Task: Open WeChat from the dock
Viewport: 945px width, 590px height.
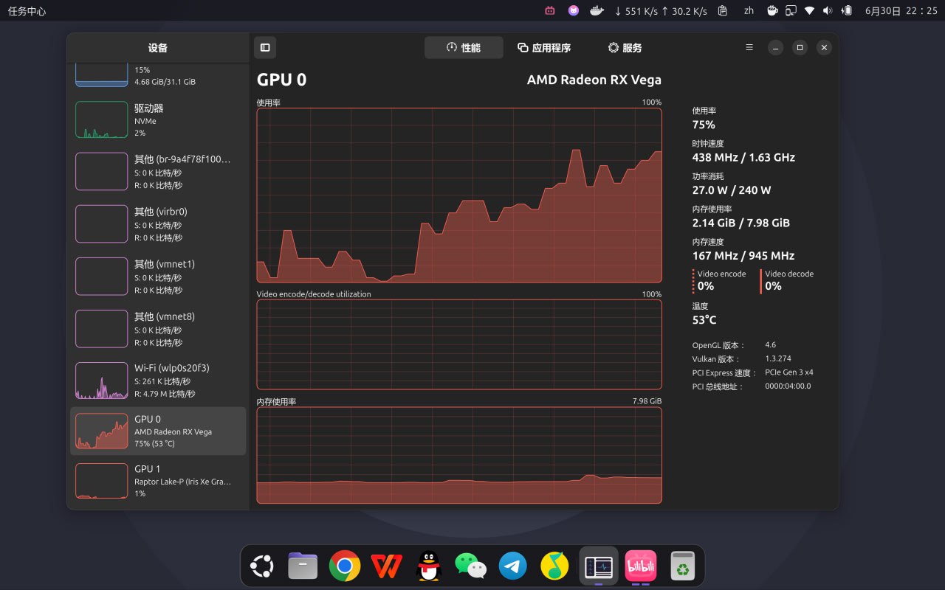Action: pos(471,566)
